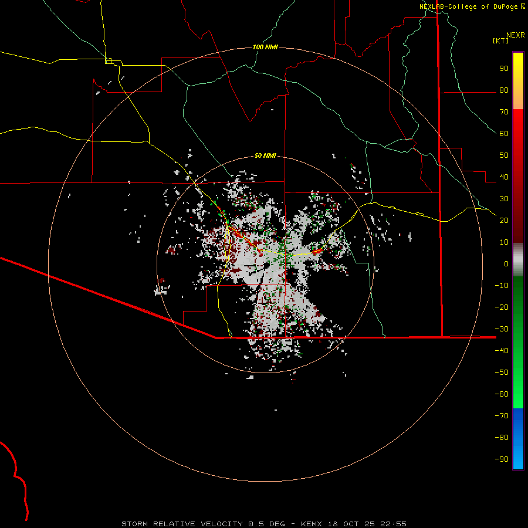
Task: Click the -80 value on the color scale
Action: [502, 438]
